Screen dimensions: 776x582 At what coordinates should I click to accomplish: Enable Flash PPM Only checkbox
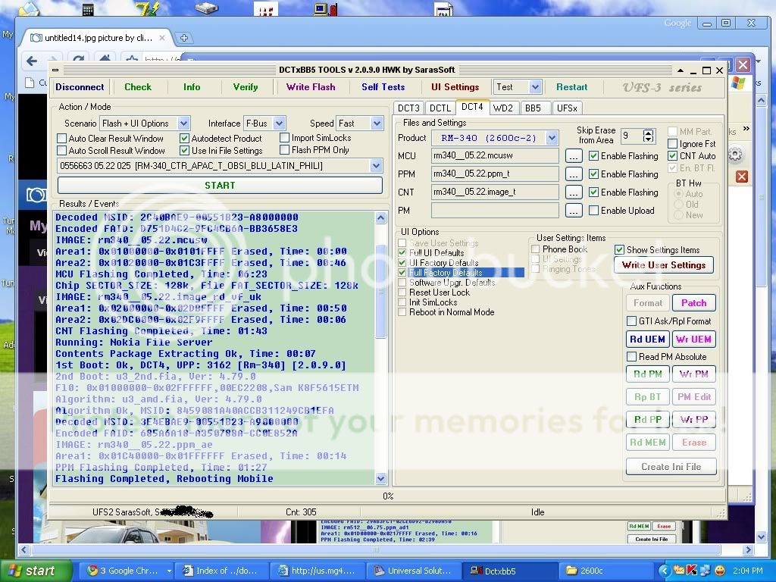click(x=285, y=150)
